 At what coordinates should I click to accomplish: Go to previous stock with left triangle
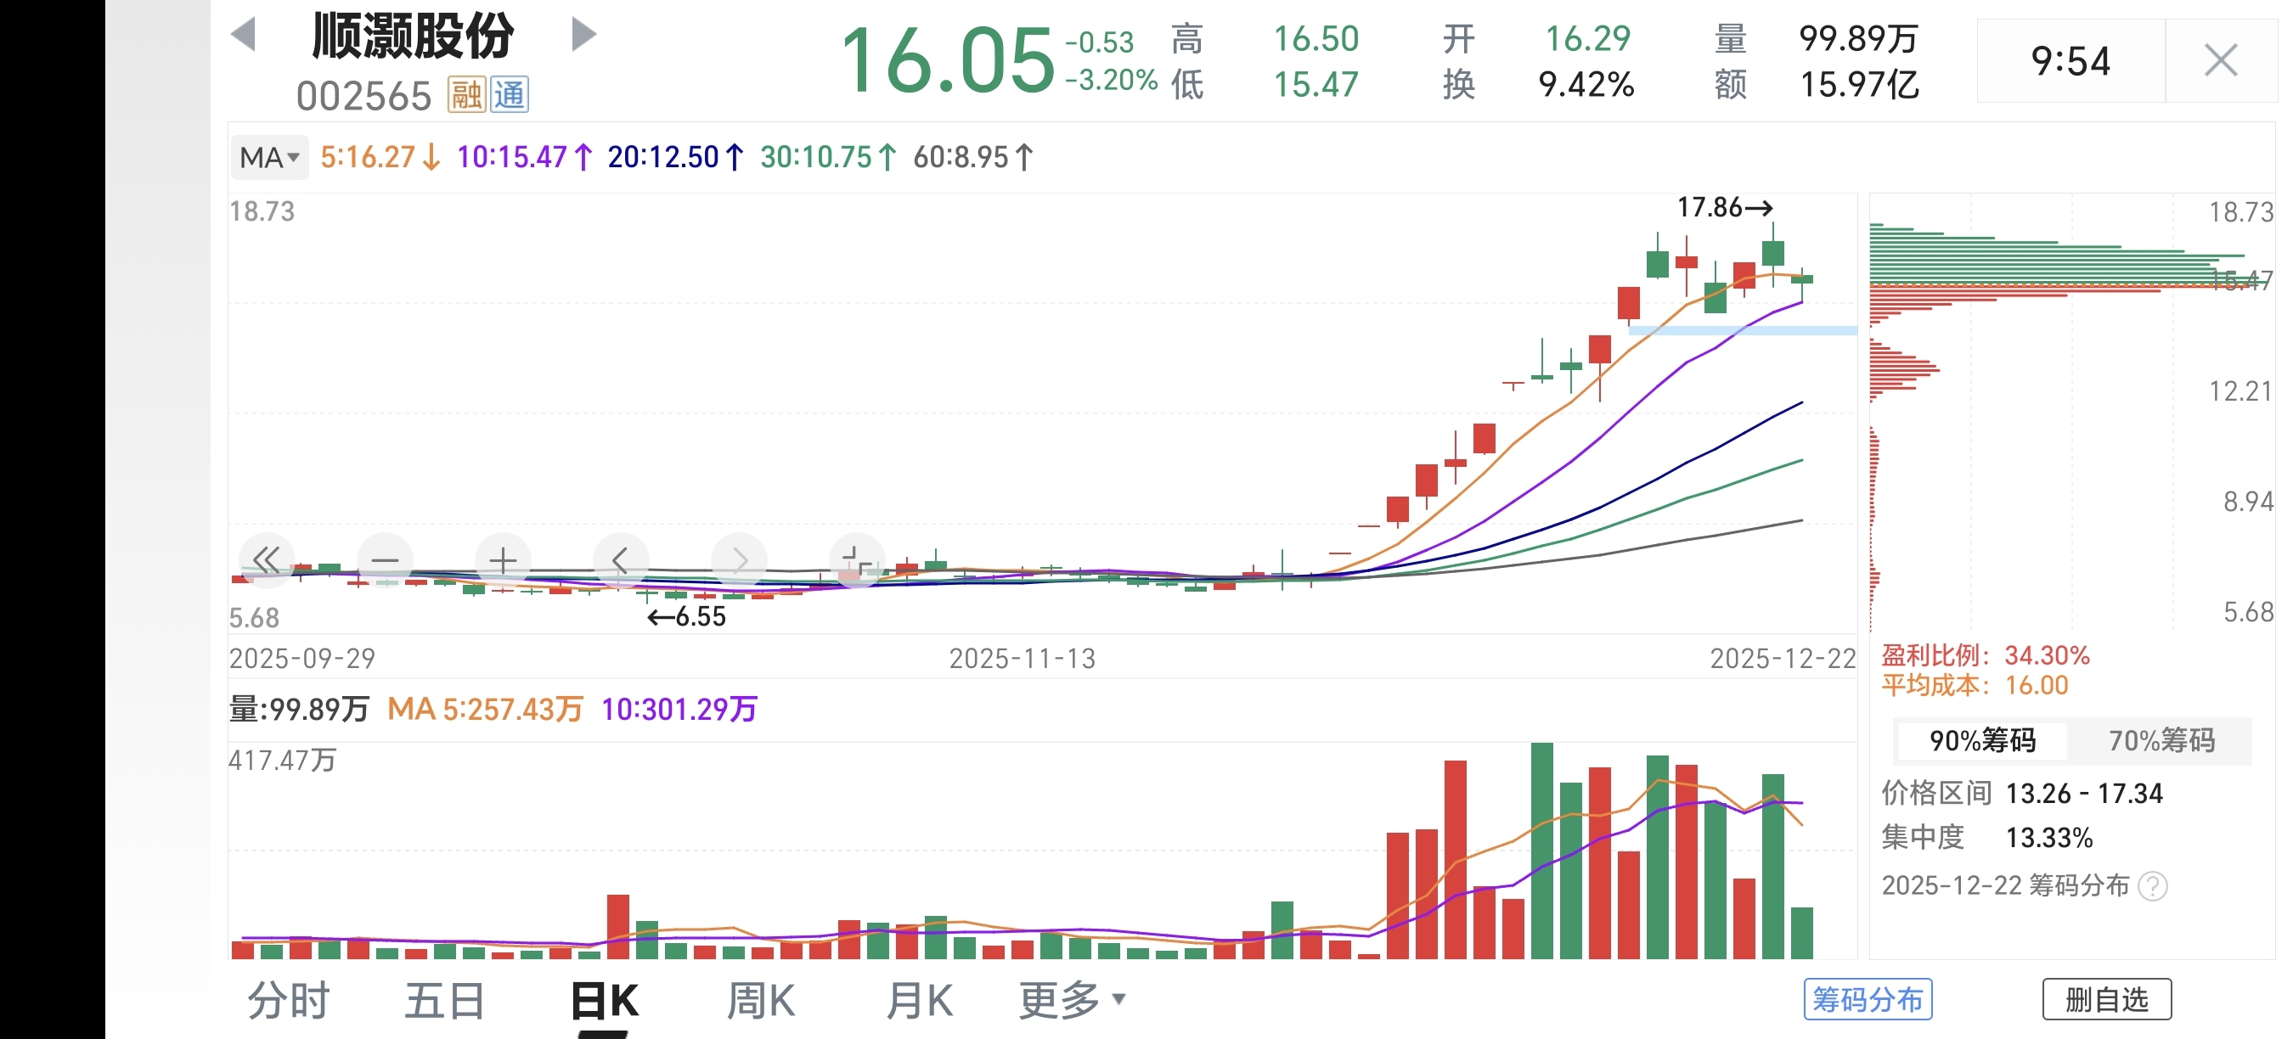(x=243, y=36)
